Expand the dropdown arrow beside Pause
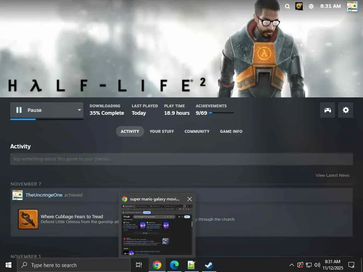The width and height of the screenshot is (363, 272). (x=79, y=110)
